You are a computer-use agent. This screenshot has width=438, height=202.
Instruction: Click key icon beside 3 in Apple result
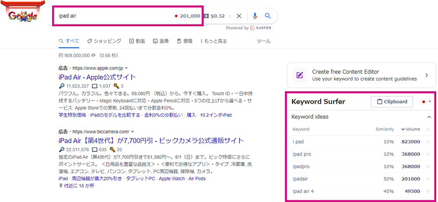[117, 86]
